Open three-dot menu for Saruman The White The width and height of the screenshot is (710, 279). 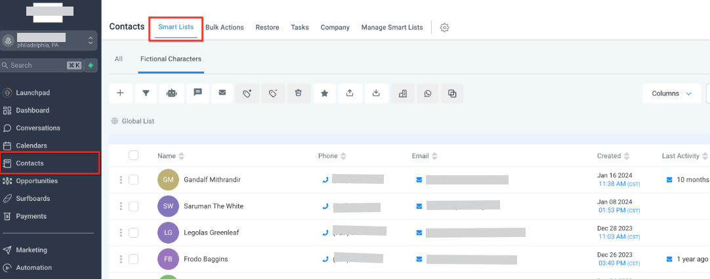point(121,206)
